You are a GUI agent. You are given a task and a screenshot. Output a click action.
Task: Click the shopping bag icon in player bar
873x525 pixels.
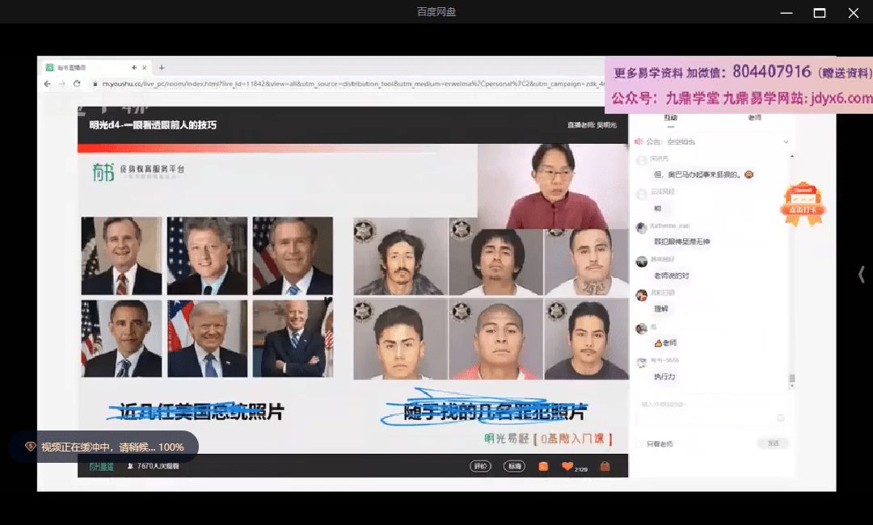point(605,466)
